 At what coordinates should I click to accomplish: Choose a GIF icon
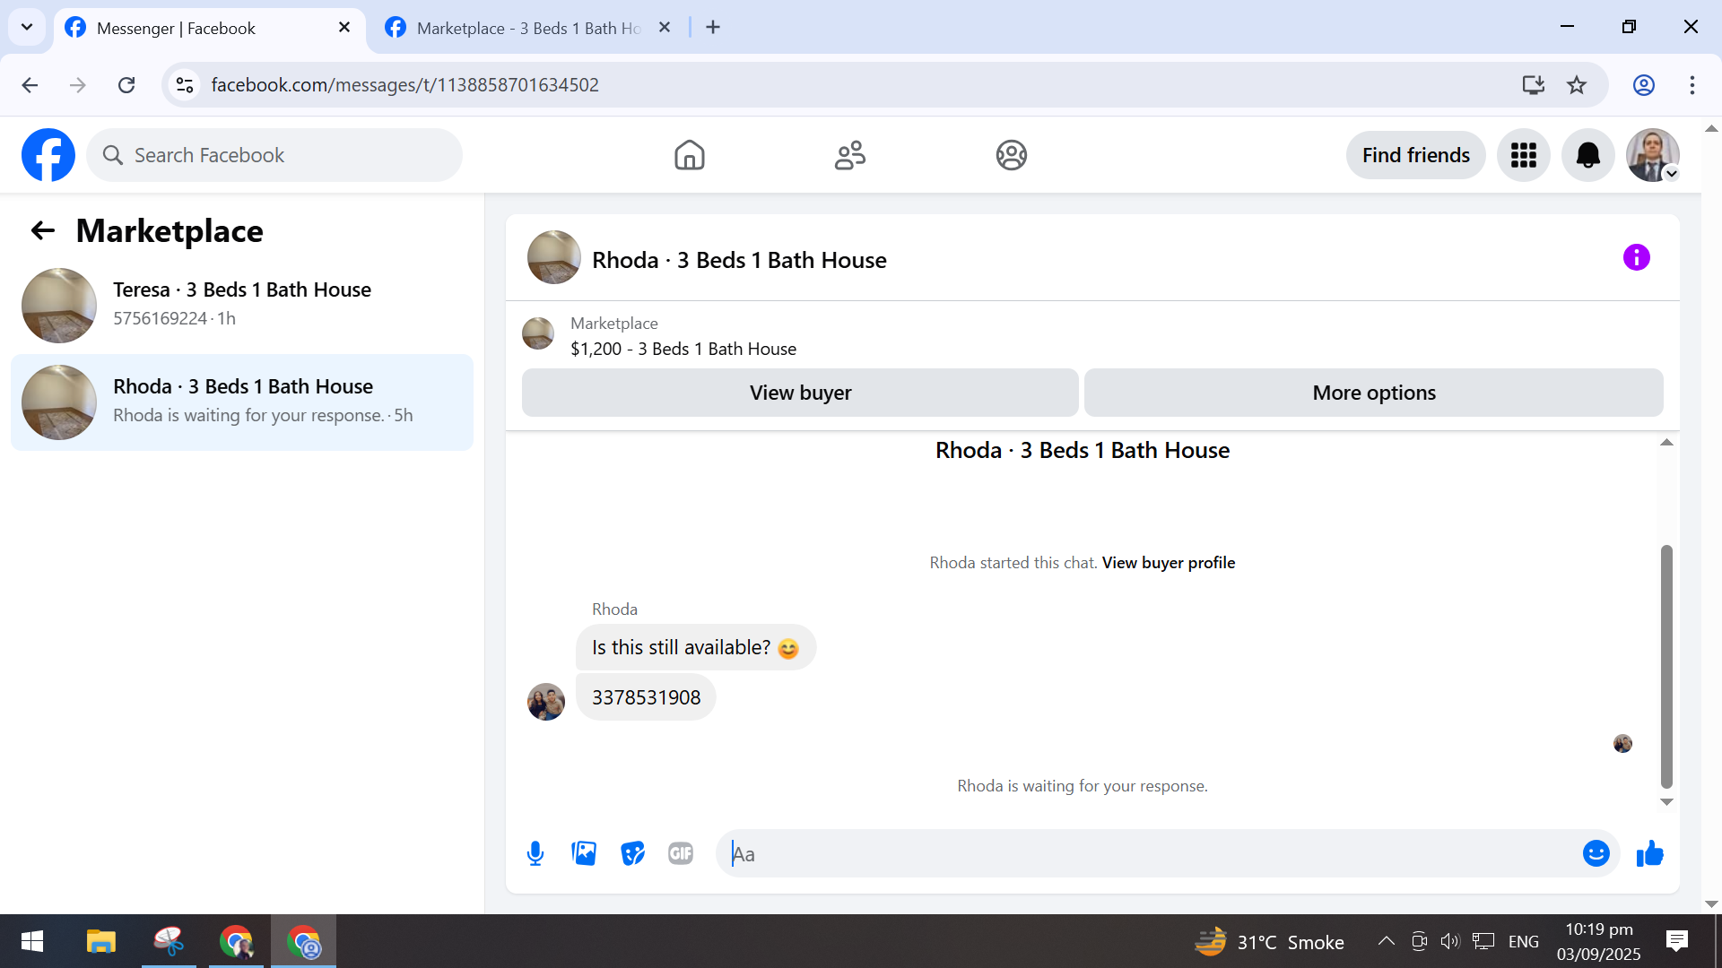tap(681, 853)
